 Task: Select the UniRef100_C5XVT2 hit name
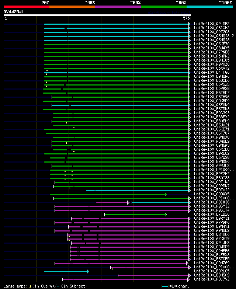point(212,69)
